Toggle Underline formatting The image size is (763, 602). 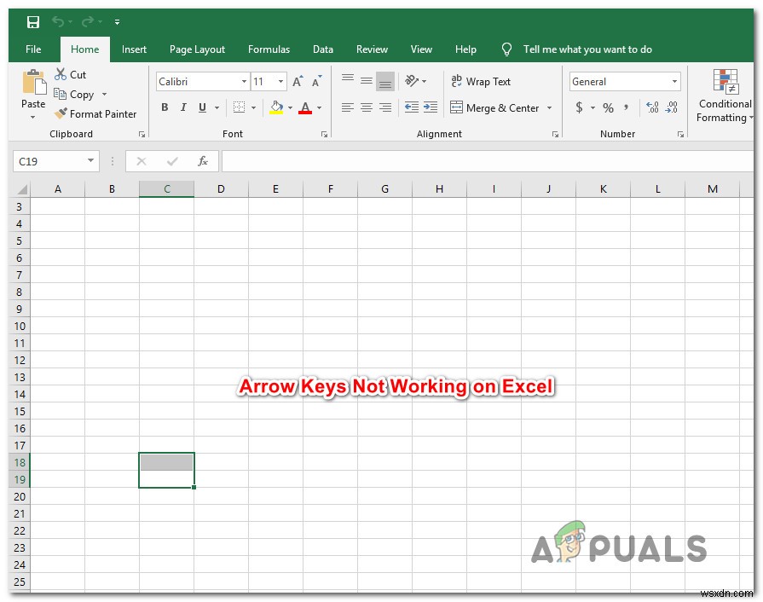pos(202,107)
